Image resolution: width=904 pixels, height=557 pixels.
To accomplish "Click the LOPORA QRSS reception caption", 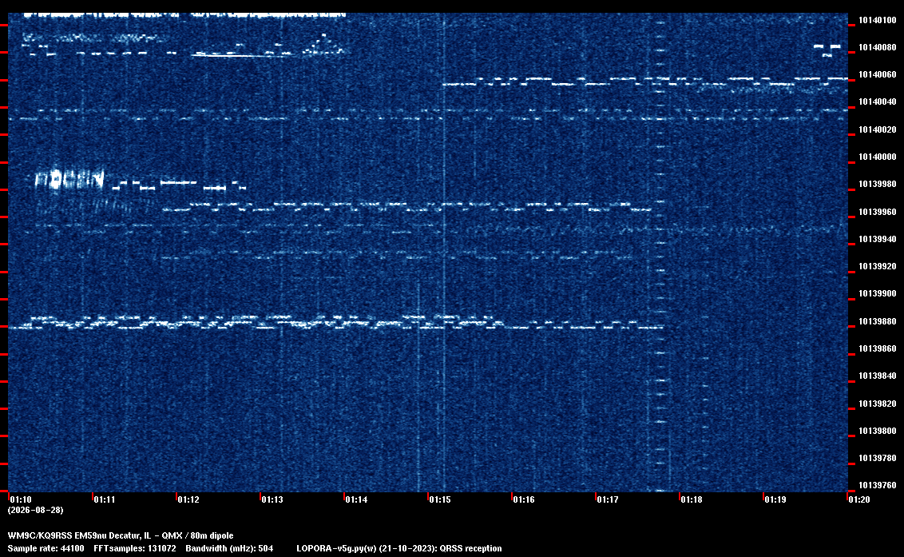I will 399,548.
